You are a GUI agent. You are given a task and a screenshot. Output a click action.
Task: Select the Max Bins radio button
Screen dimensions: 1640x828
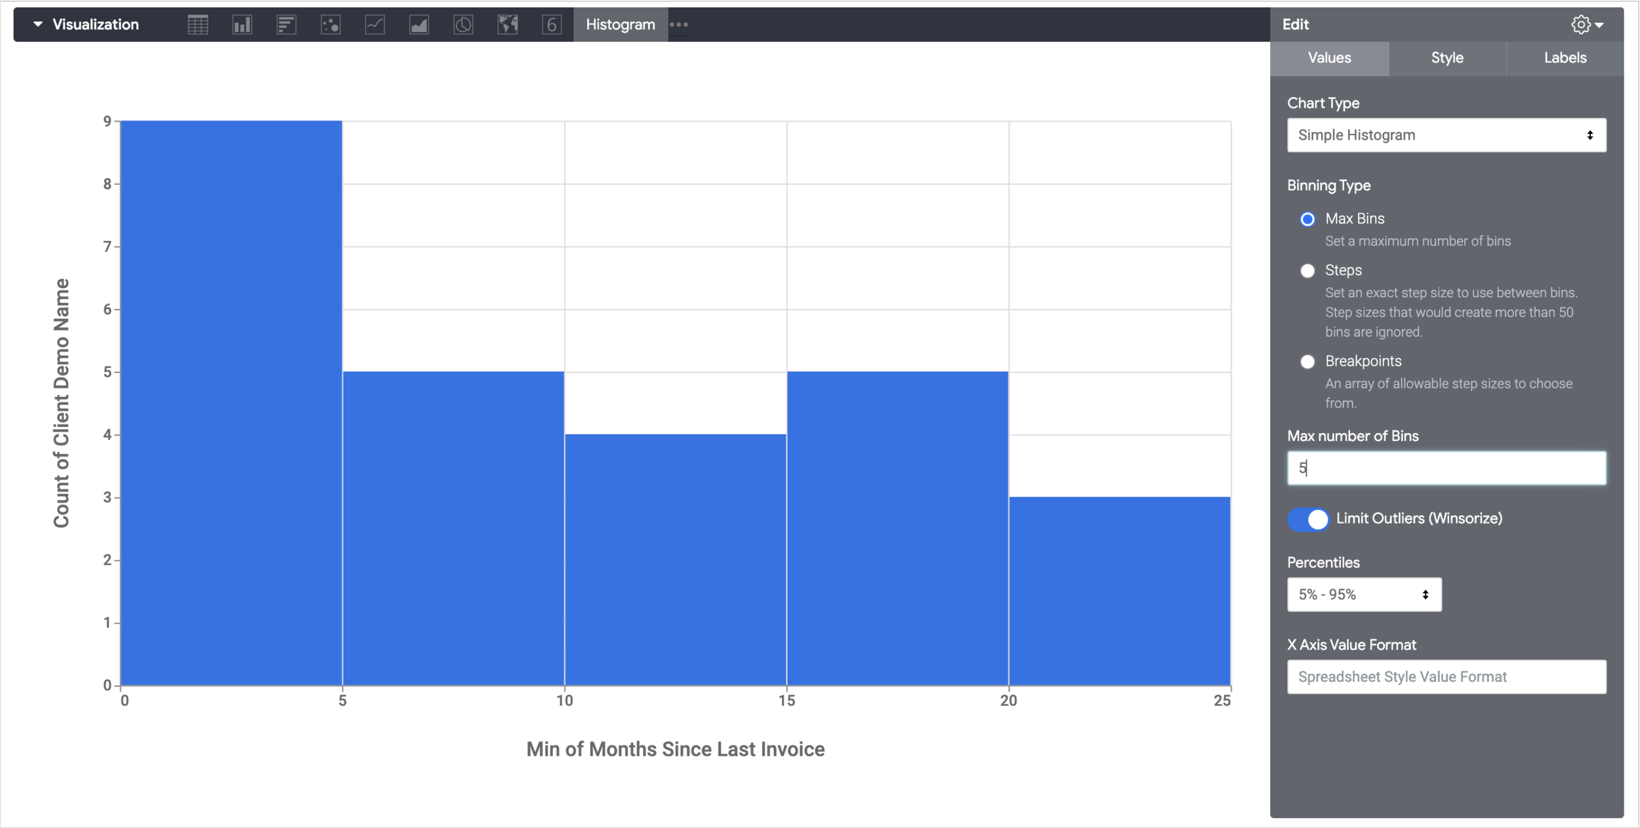click(1307, 219)
